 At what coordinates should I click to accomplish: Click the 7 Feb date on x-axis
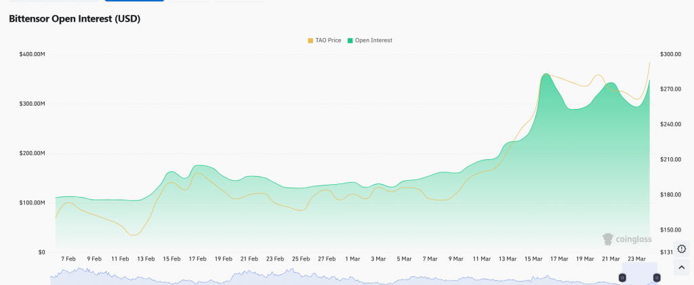click(68, 259)
